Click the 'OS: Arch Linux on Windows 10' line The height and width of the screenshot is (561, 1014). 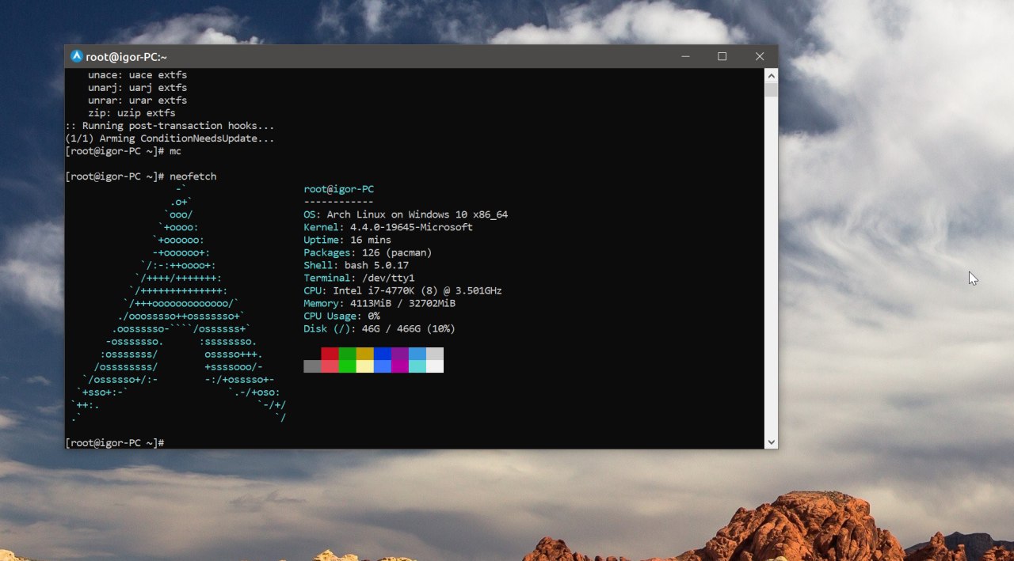coord(406,214)
